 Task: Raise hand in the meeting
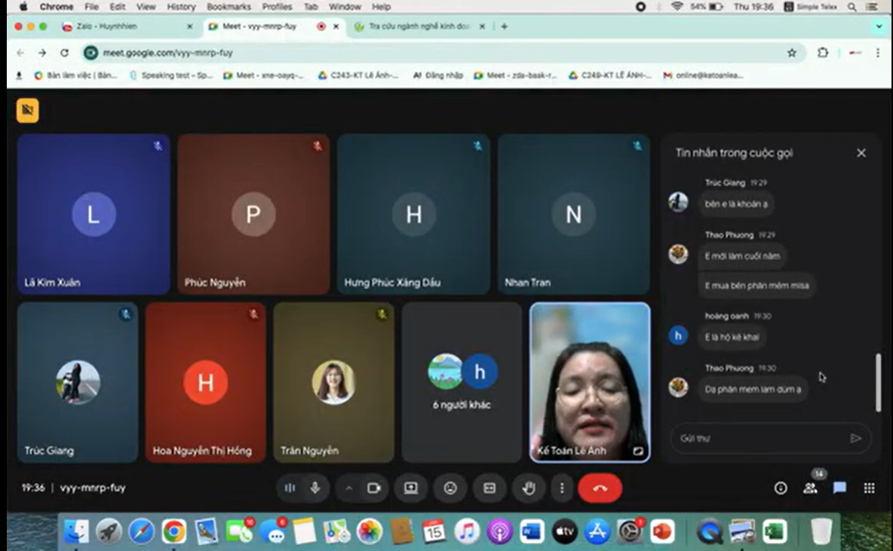529,488
